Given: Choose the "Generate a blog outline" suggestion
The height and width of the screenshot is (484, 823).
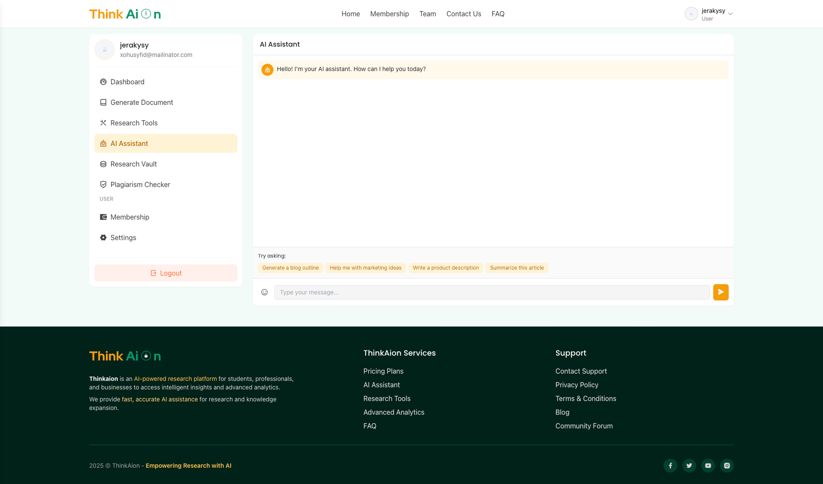Looking at the screenshot, I should tap(290, 268).
